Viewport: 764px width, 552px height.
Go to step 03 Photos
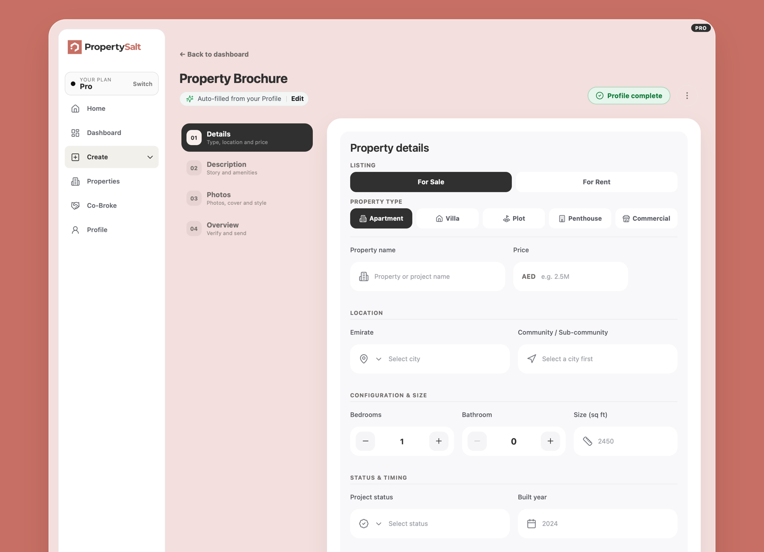click(247, 198)
